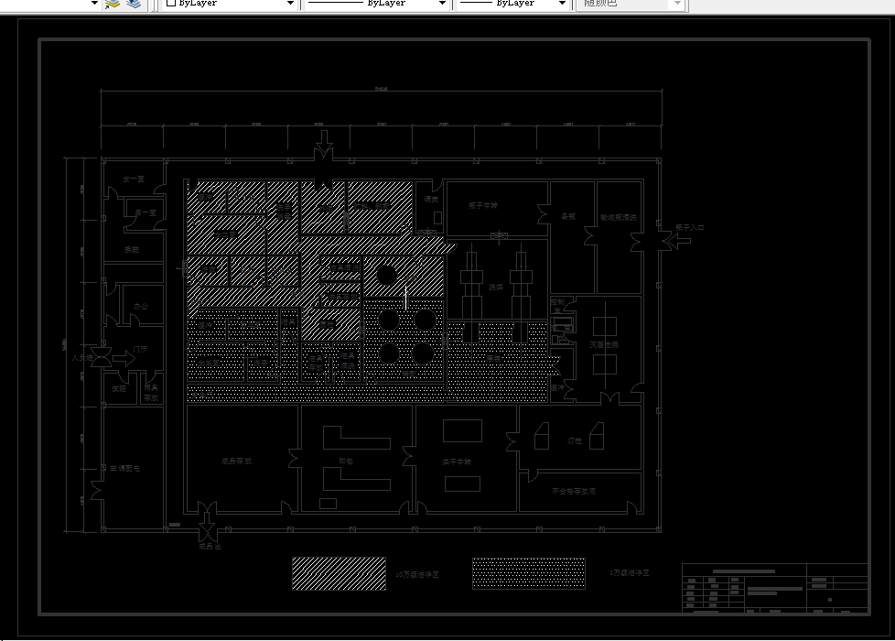Select the 值班 room label

tap(119, 388)
